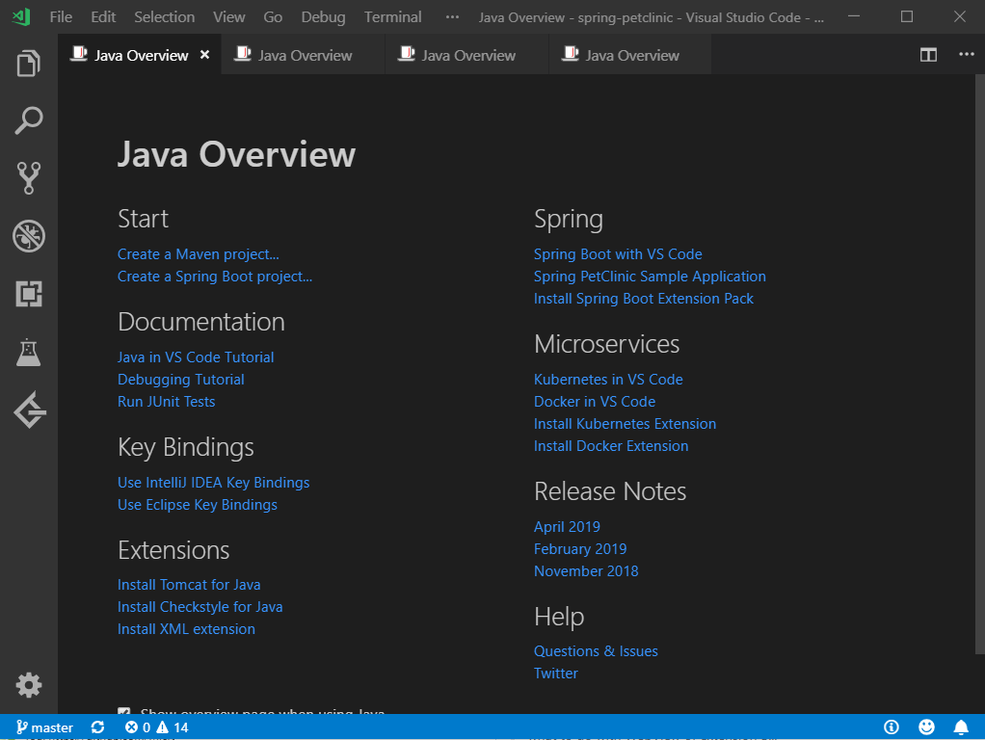Click the master branch in the status bar
Image resolution: width=985 pixels, height=740 pixels.
tap(44, 727)
